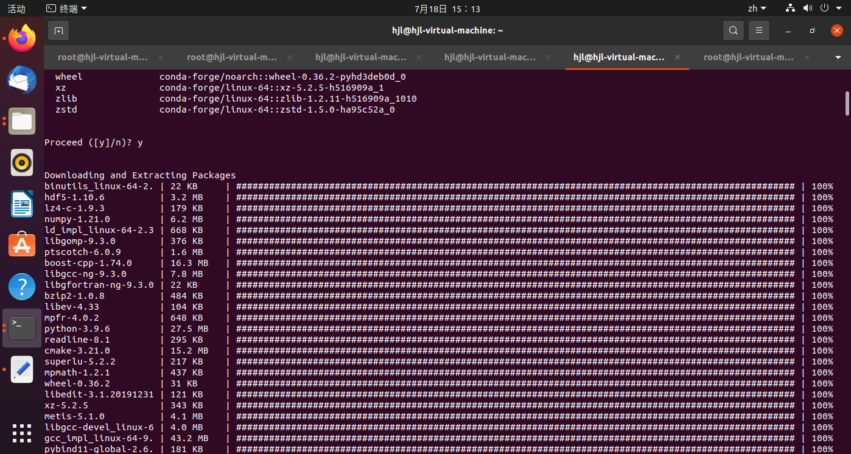This screenshot has height=454, width=851.
Task: Open the terminal hamburger menu
Action: 758,30
